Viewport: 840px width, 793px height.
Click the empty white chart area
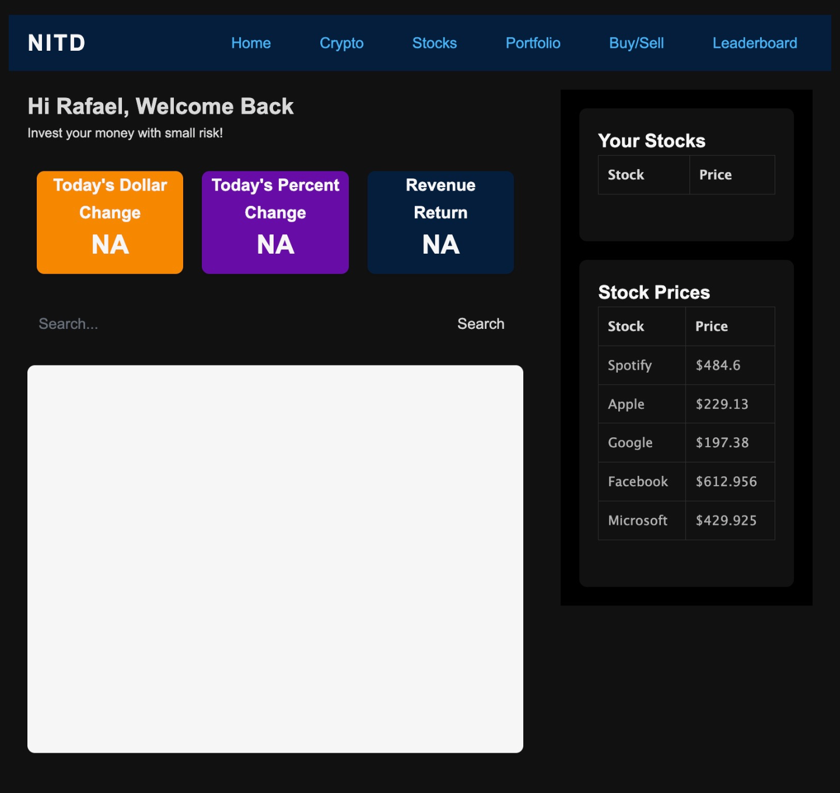(x=275, y=559)
